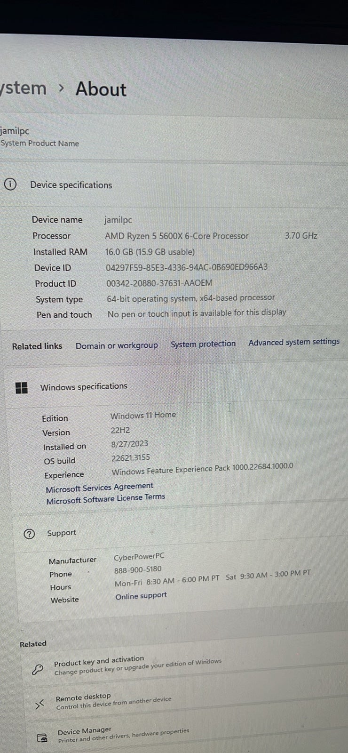Click the Experience label
Image resolution: width=348 pixels, height=753 pixels.
click(64, 475)
